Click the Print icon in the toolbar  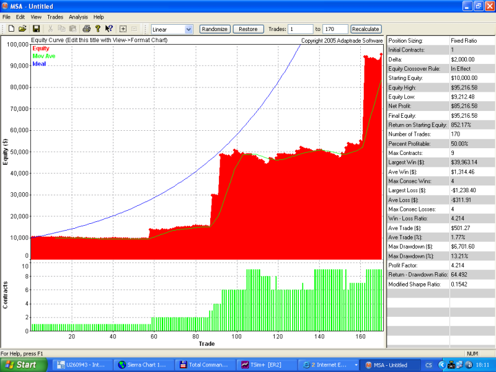coord(87,29)
